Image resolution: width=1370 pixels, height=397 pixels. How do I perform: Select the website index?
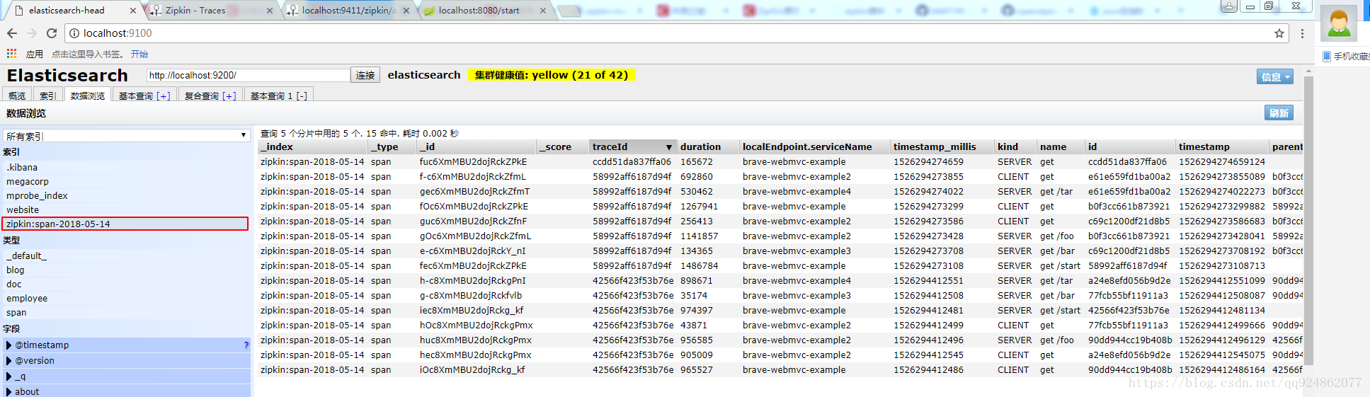pos(126,210)
